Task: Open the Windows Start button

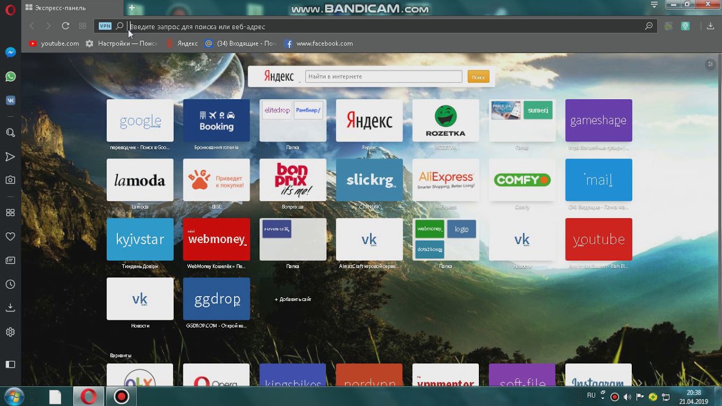Action: 13,396
